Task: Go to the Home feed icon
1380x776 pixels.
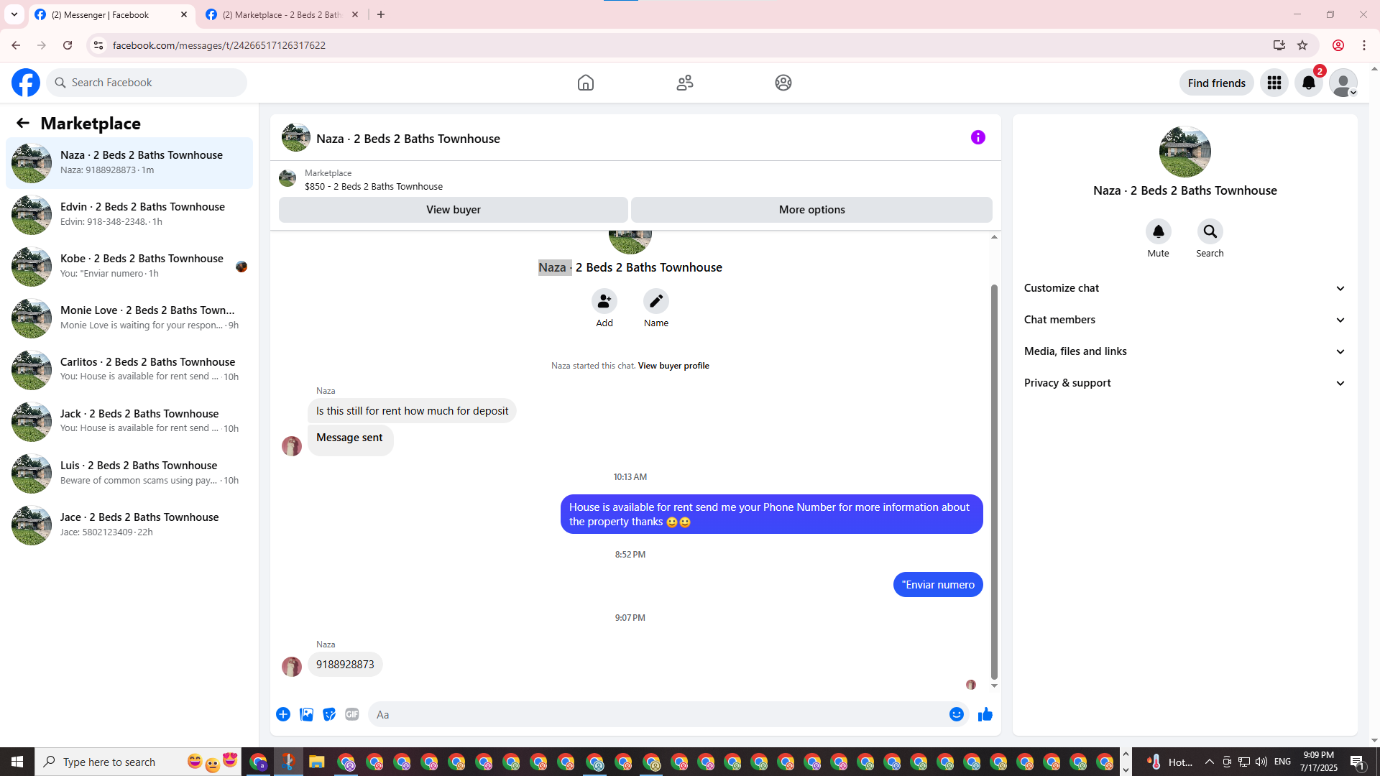Action: (x=586, y=83)
